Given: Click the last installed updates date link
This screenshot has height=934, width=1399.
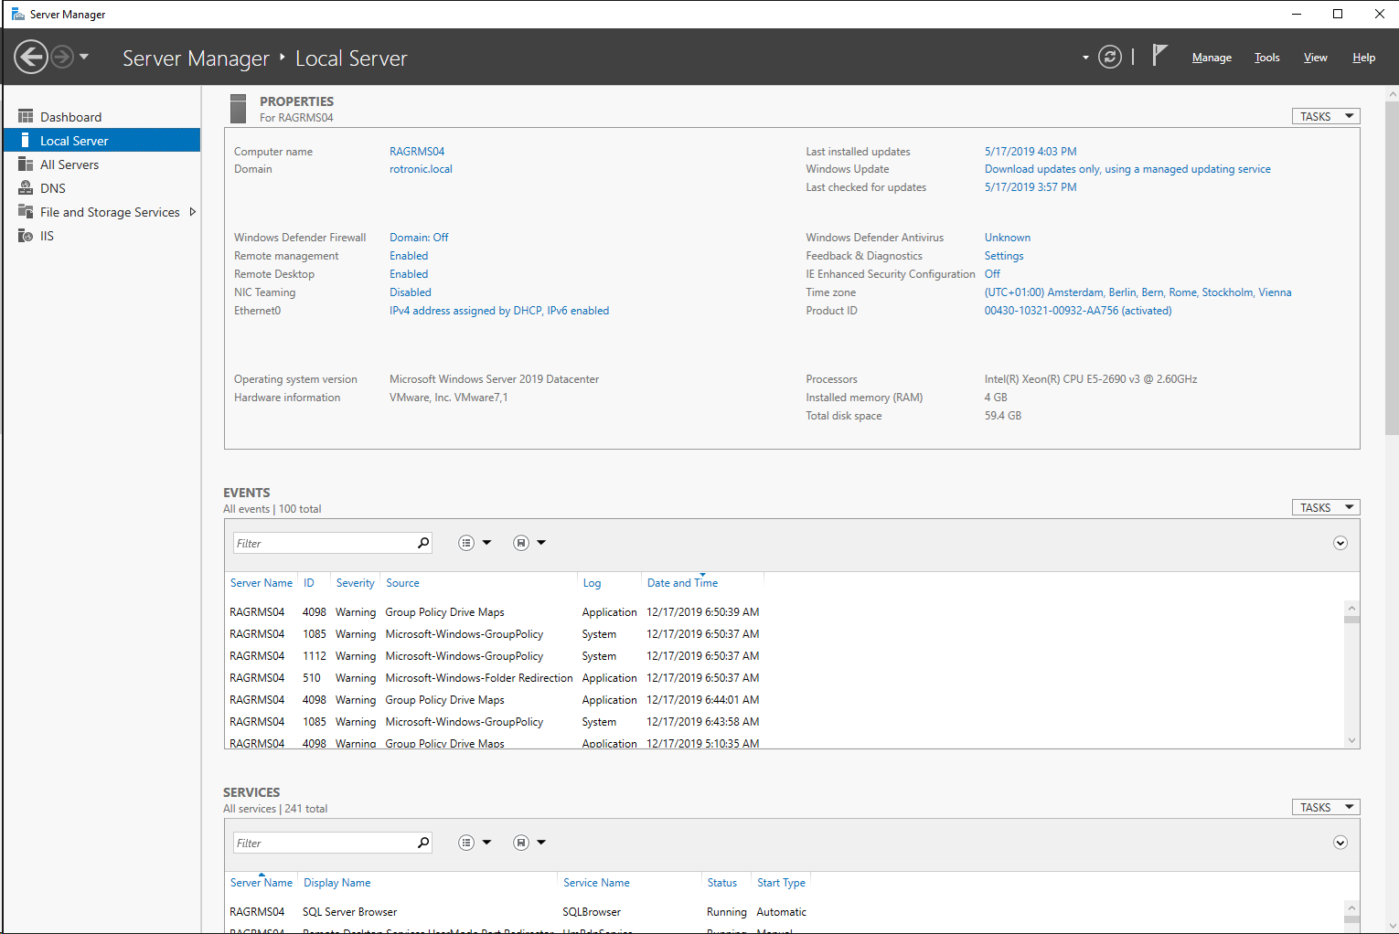Looking at the screenshot, I should coord(1031,152).
